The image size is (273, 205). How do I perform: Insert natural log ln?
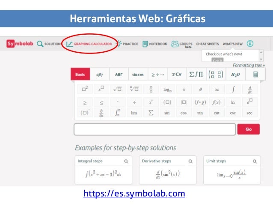pyautogui.click(x=233, y=102)
